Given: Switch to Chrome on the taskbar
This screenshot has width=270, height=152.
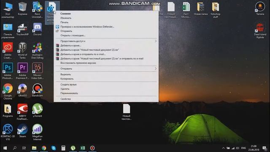Looking at the screenshot, I should click(44, 148).
